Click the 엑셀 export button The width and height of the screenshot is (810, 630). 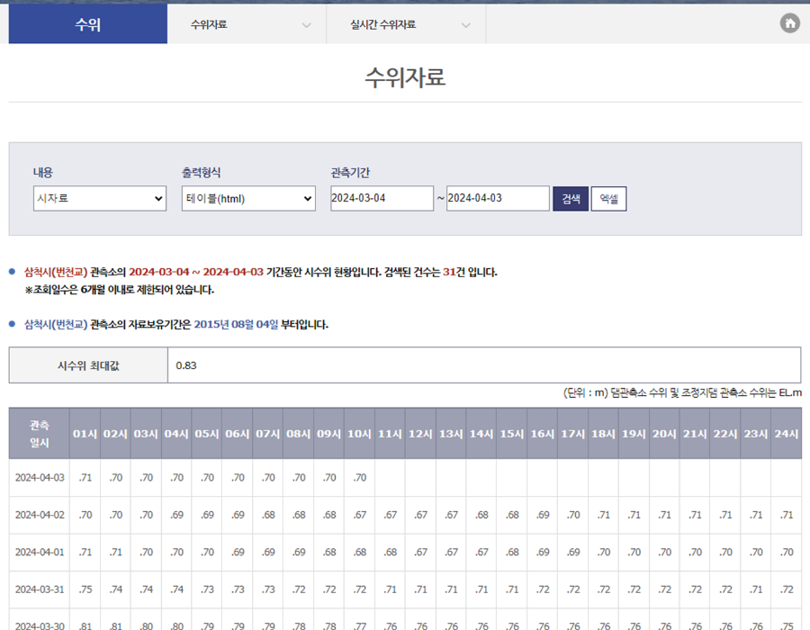pyautogui.click(x=608, y=198)
